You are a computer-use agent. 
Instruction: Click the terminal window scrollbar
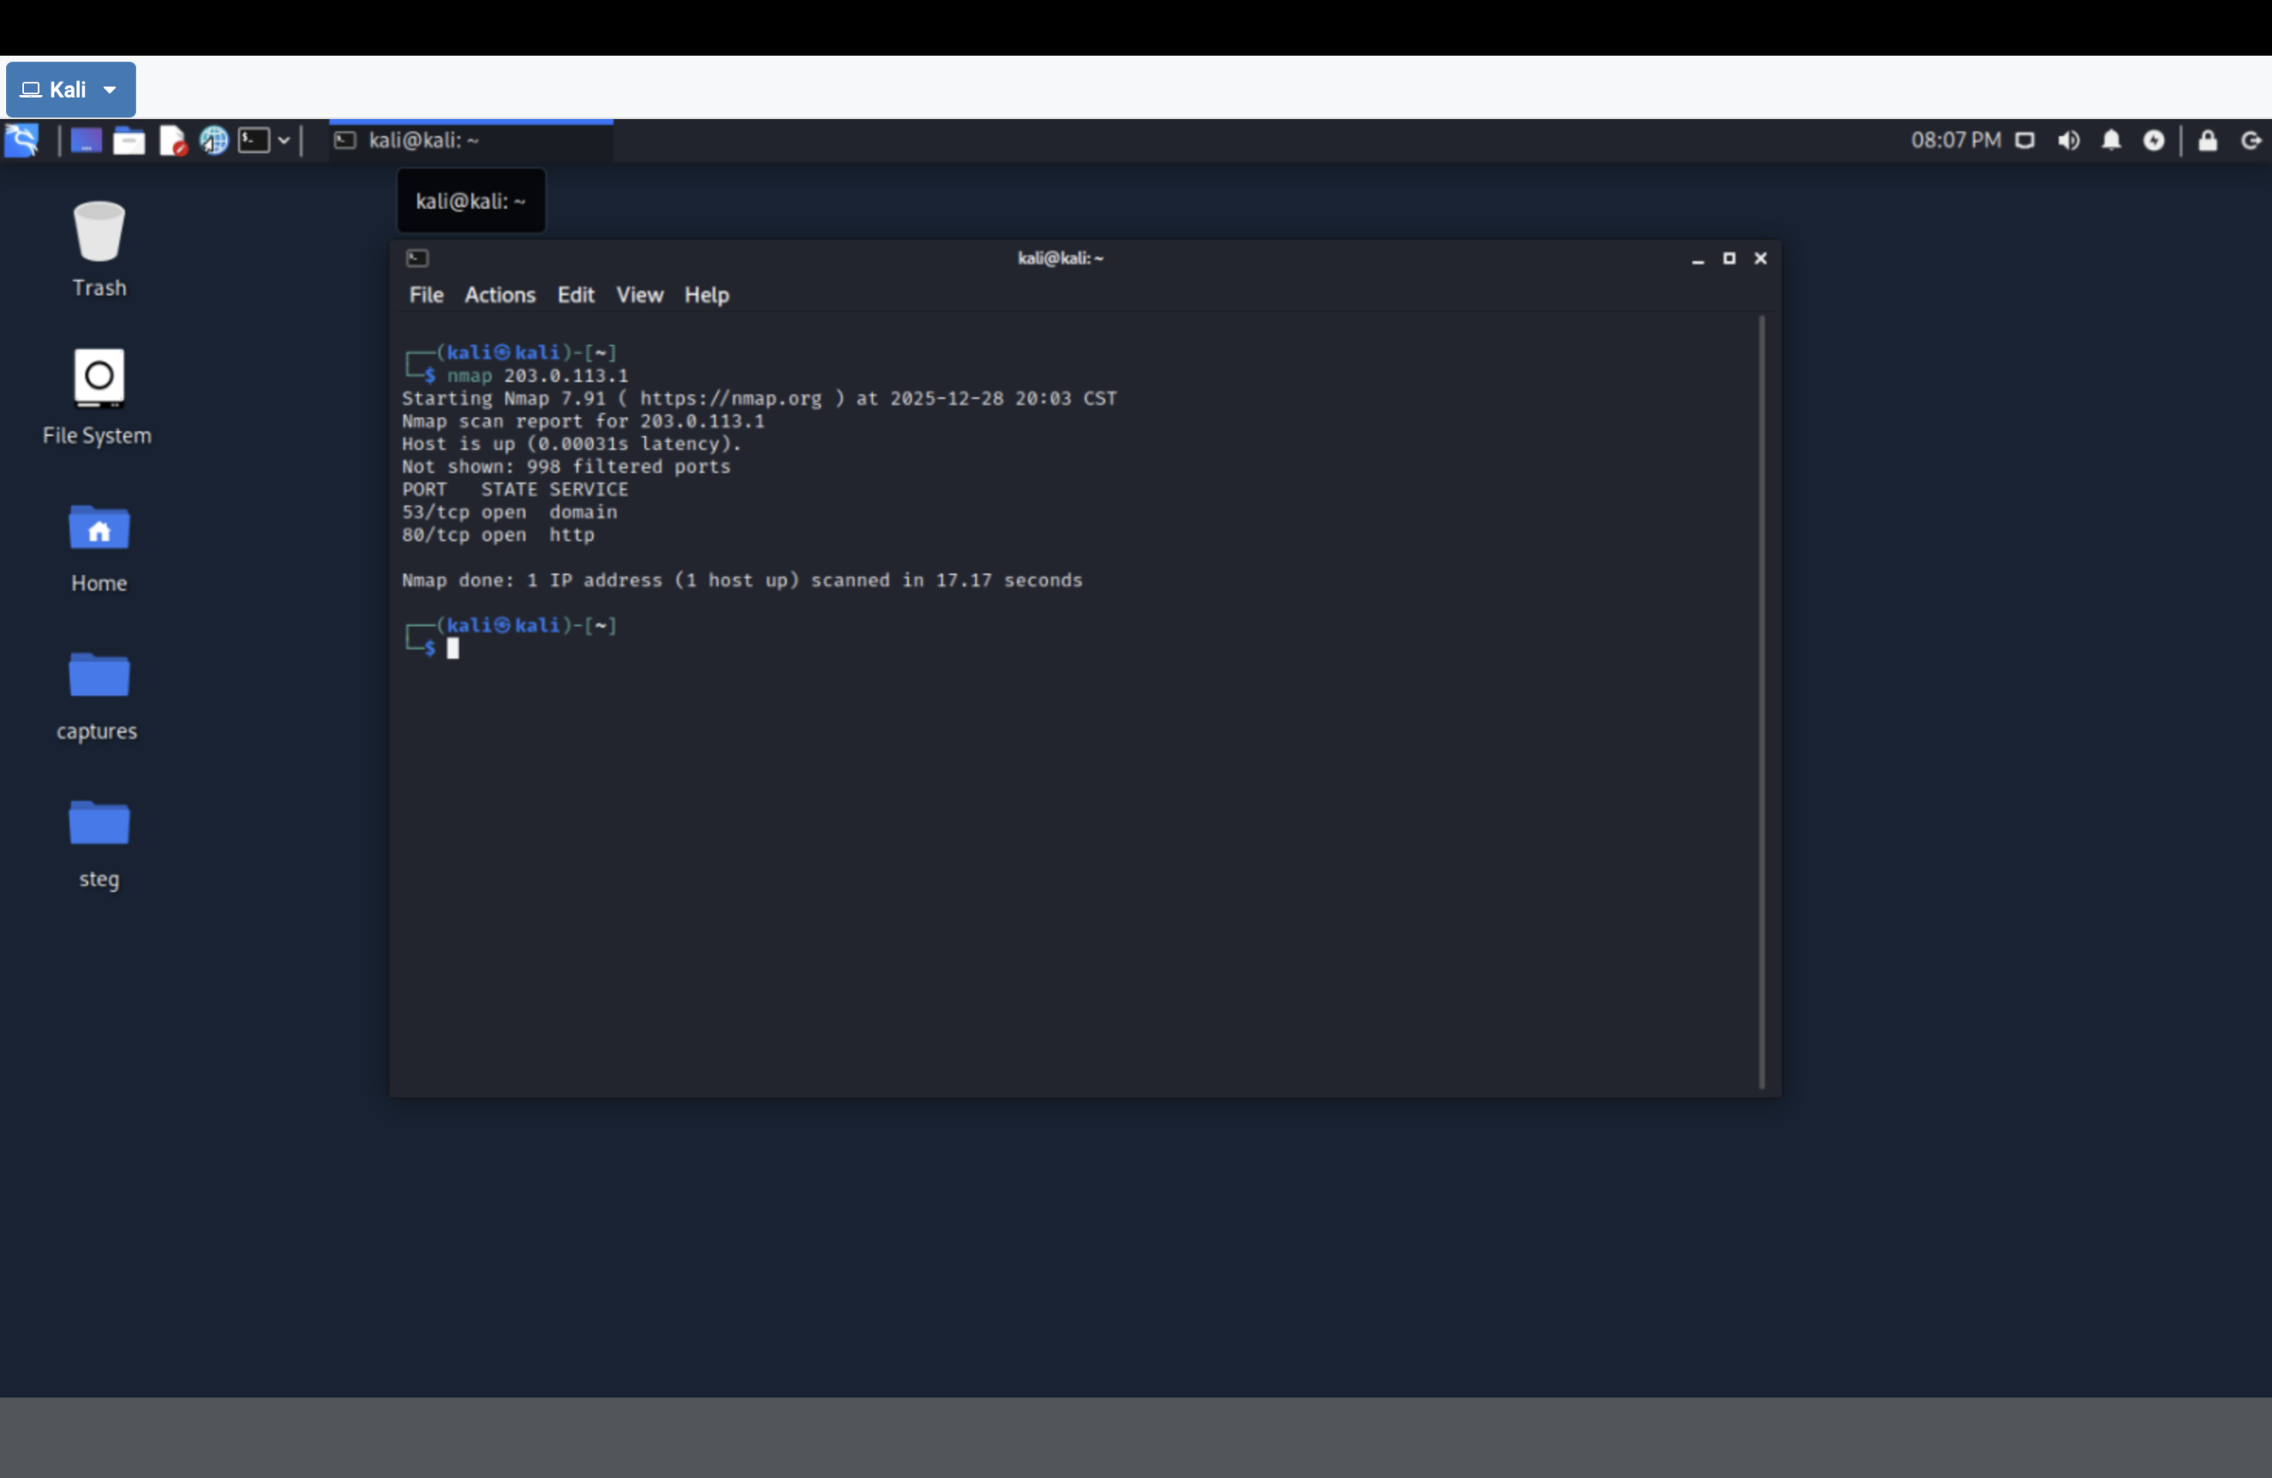pos(1762,668)
